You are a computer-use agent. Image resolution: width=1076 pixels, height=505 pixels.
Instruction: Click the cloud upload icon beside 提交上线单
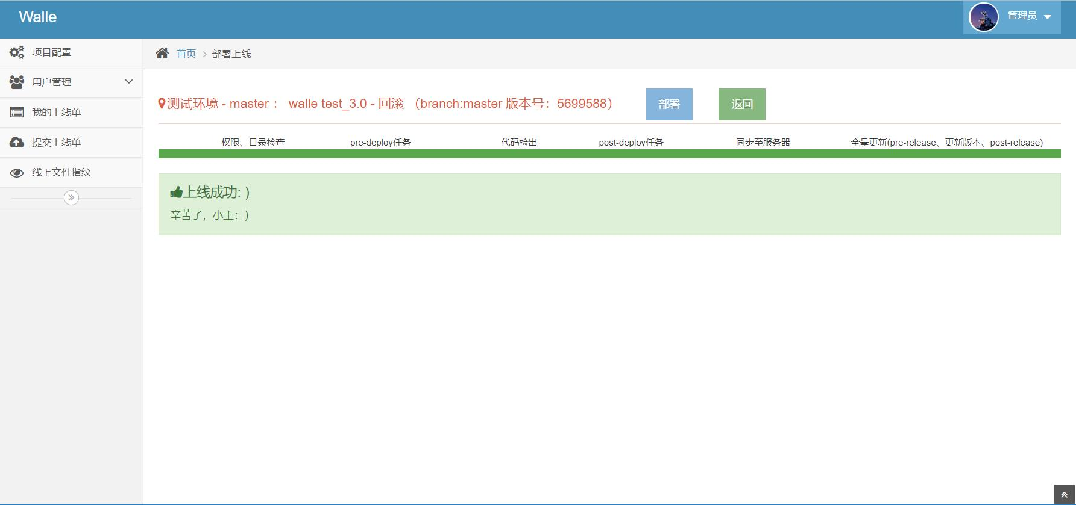tap(17, 142)
